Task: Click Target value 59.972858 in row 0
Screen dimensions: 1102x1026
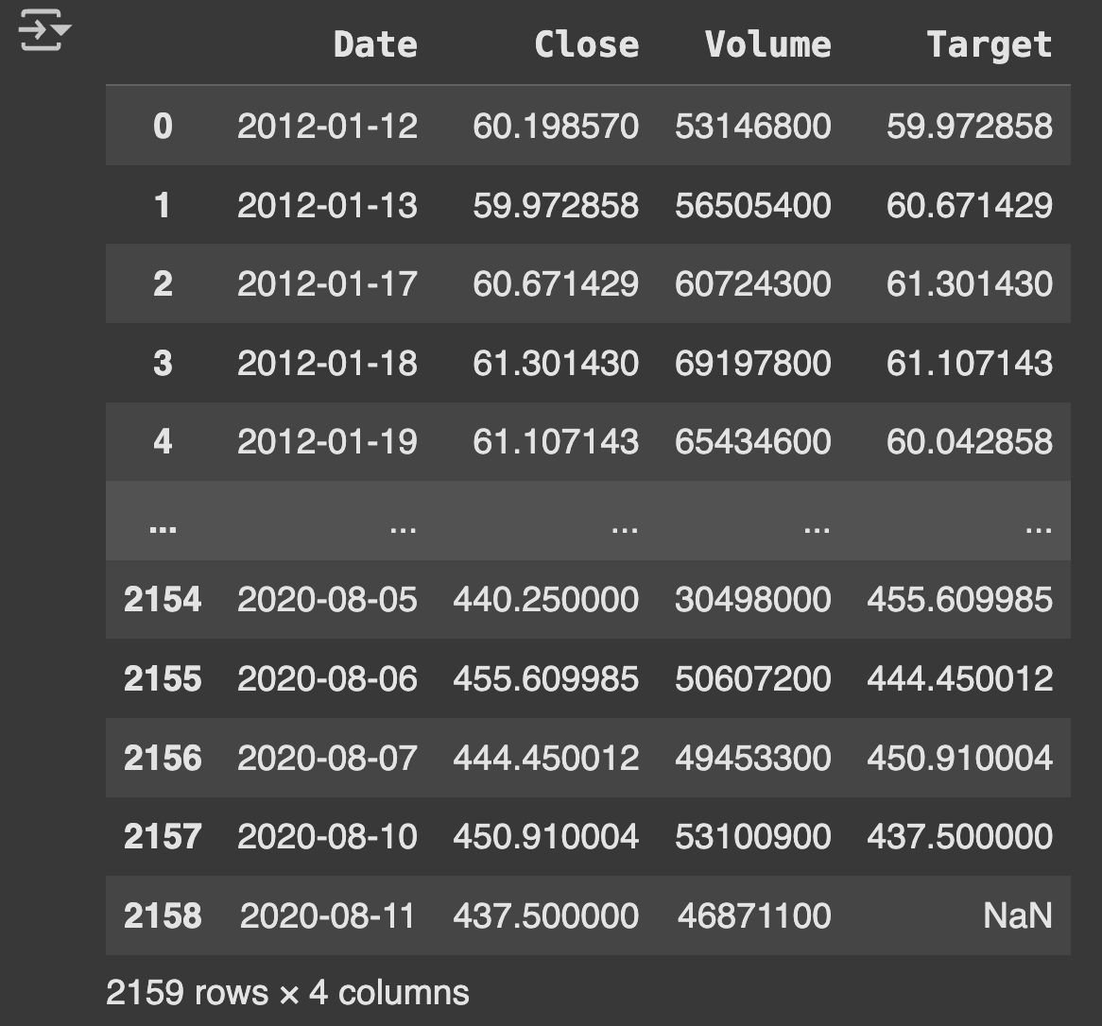Action: (970, 127)
